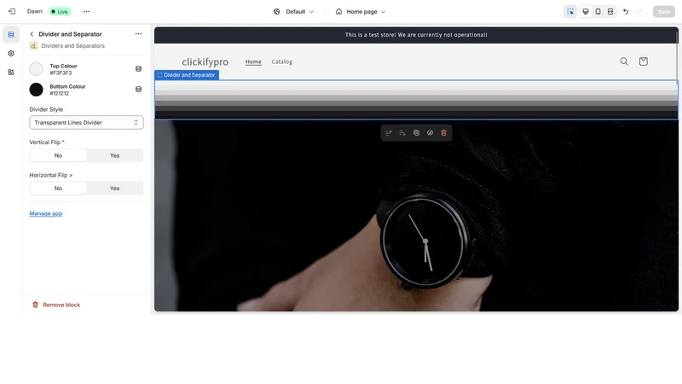Select the Divider and Separator block label
The image size is (682, 384).
(x=187, y=75)
